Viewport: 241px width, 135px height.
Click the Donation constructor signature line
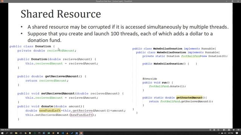coord(57,59)
